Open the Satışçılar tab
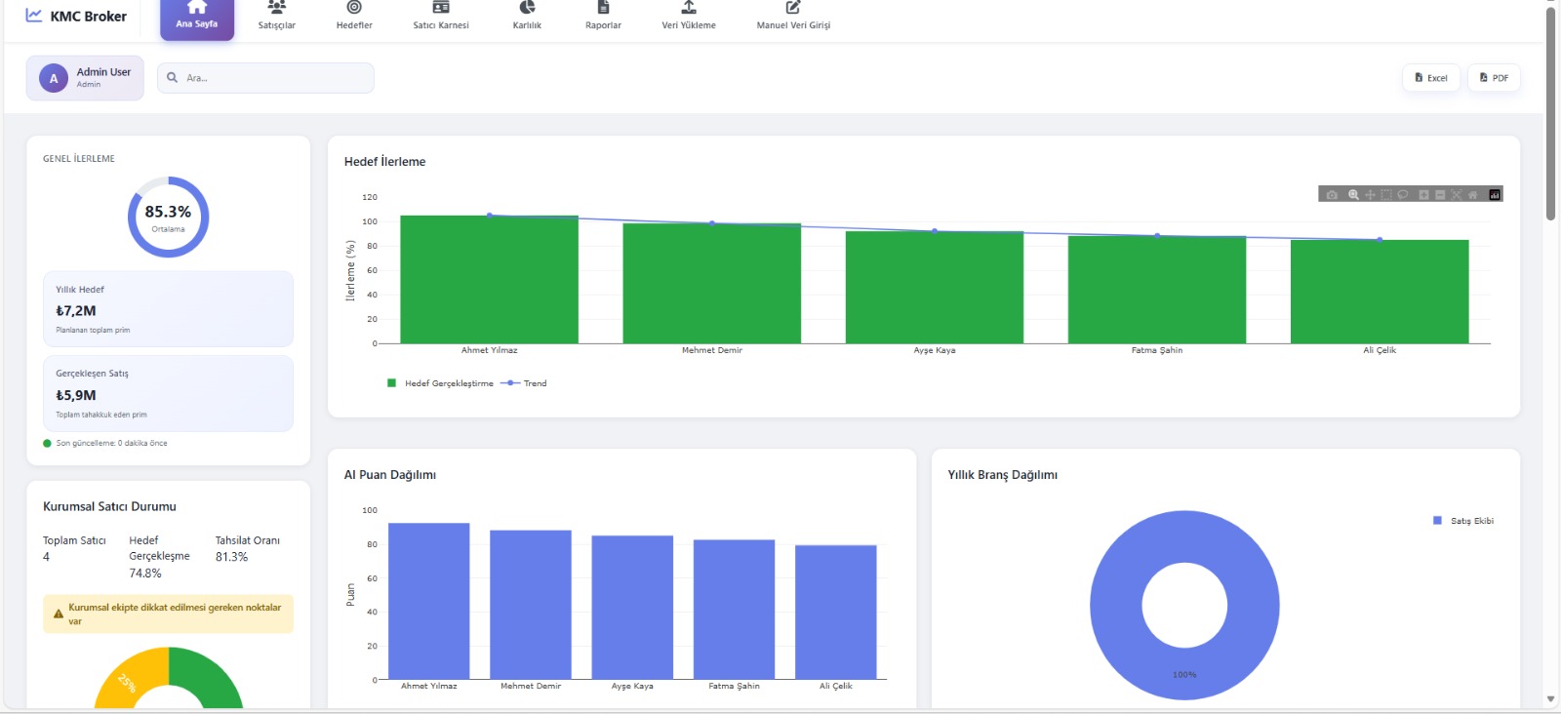Screen dimensions: 1561x714 [x=276, y=17]
